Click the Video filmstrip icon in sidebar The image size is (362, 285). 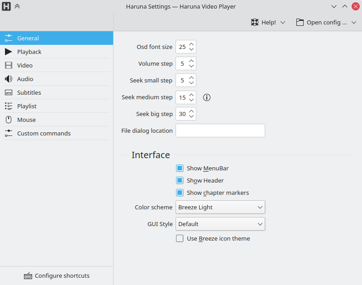8,65
